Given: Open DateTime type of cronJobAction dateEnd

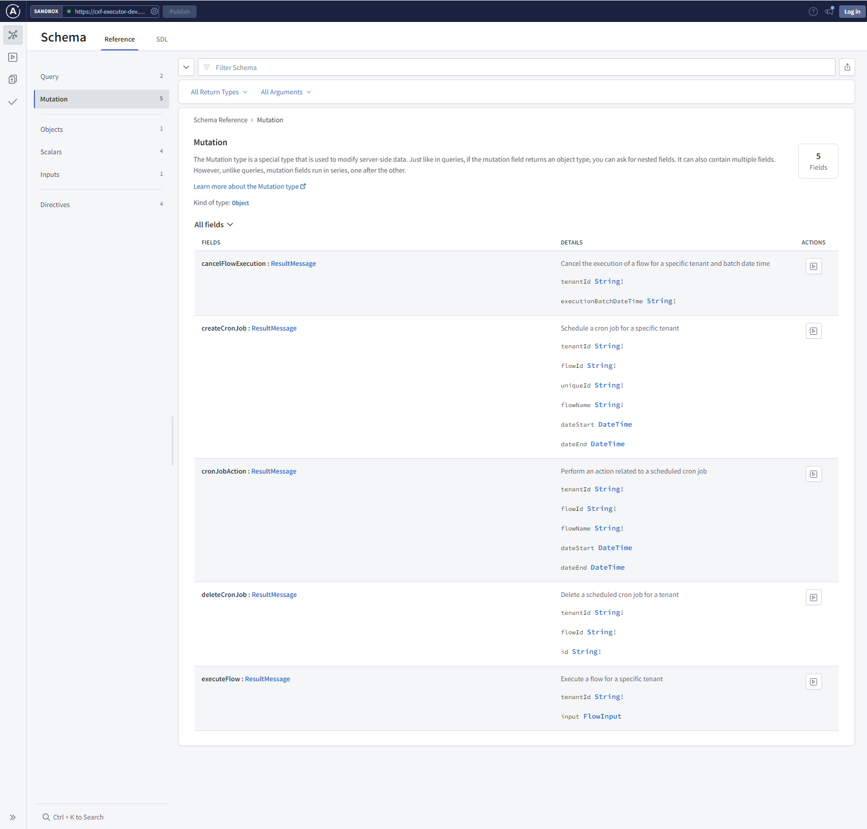Looking at the screenshot, I should 607,567.
